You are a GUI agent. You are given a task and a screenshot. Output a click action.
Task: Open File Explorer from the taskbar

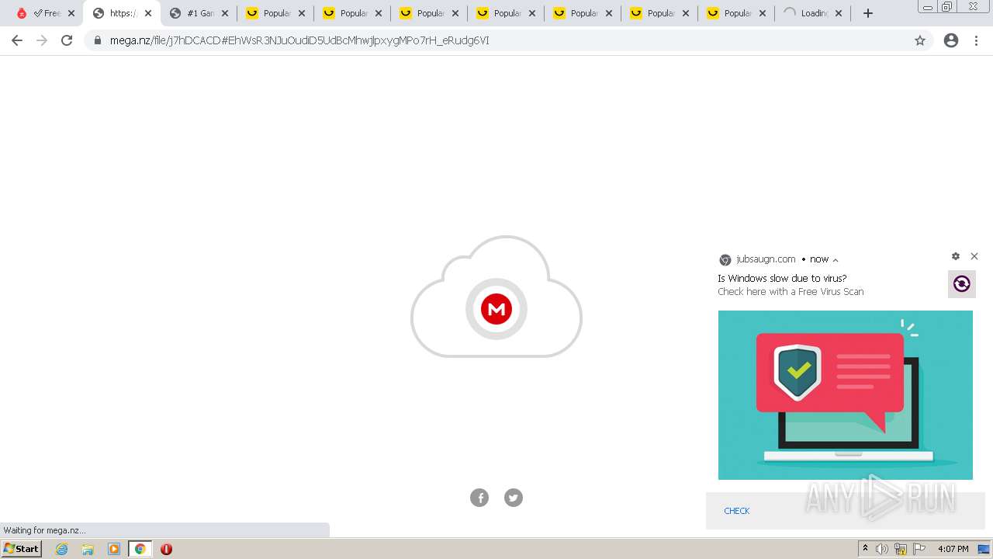[88, 549]
